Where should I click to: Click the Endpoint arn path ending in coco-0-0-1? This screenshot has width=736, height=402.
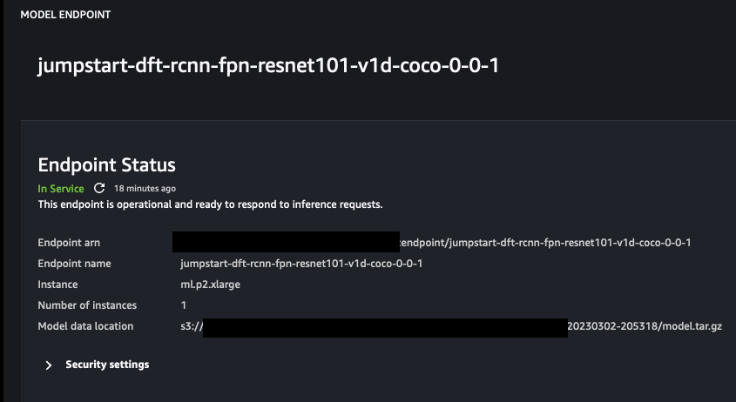pyautogui.click(x=545, y=243)
